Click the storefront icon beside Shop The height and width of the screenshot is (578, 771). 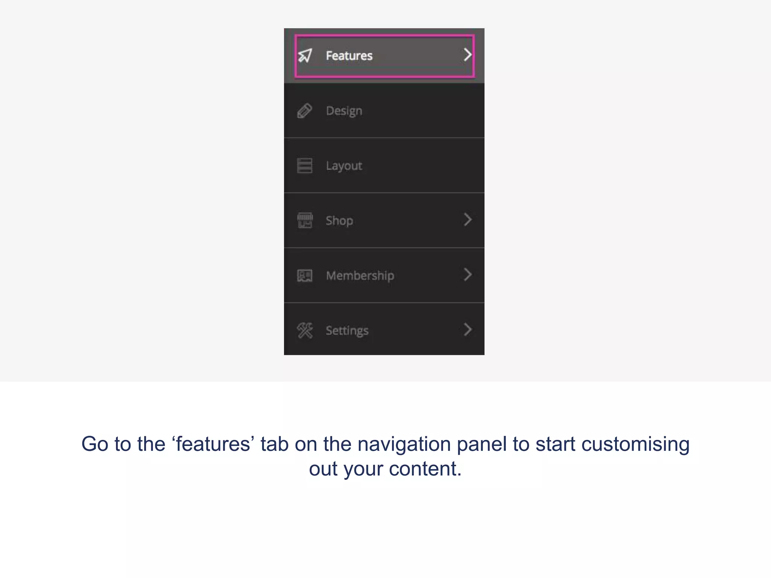click(x=305, y=221)
